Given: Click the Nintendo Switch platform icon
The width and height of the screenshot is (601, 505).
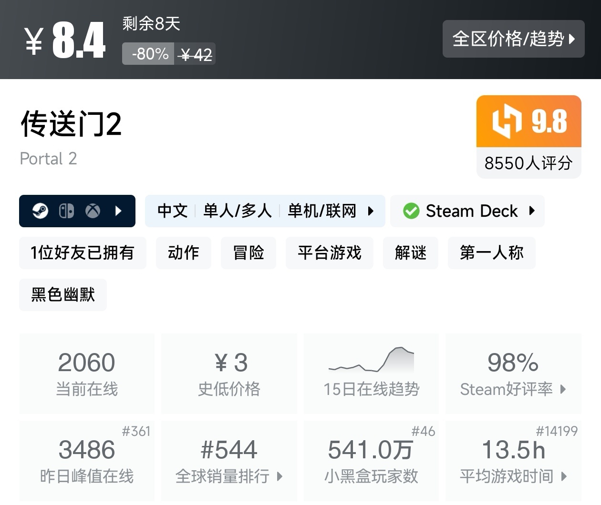Looking at the screenshot, I should tap(66, 211).
